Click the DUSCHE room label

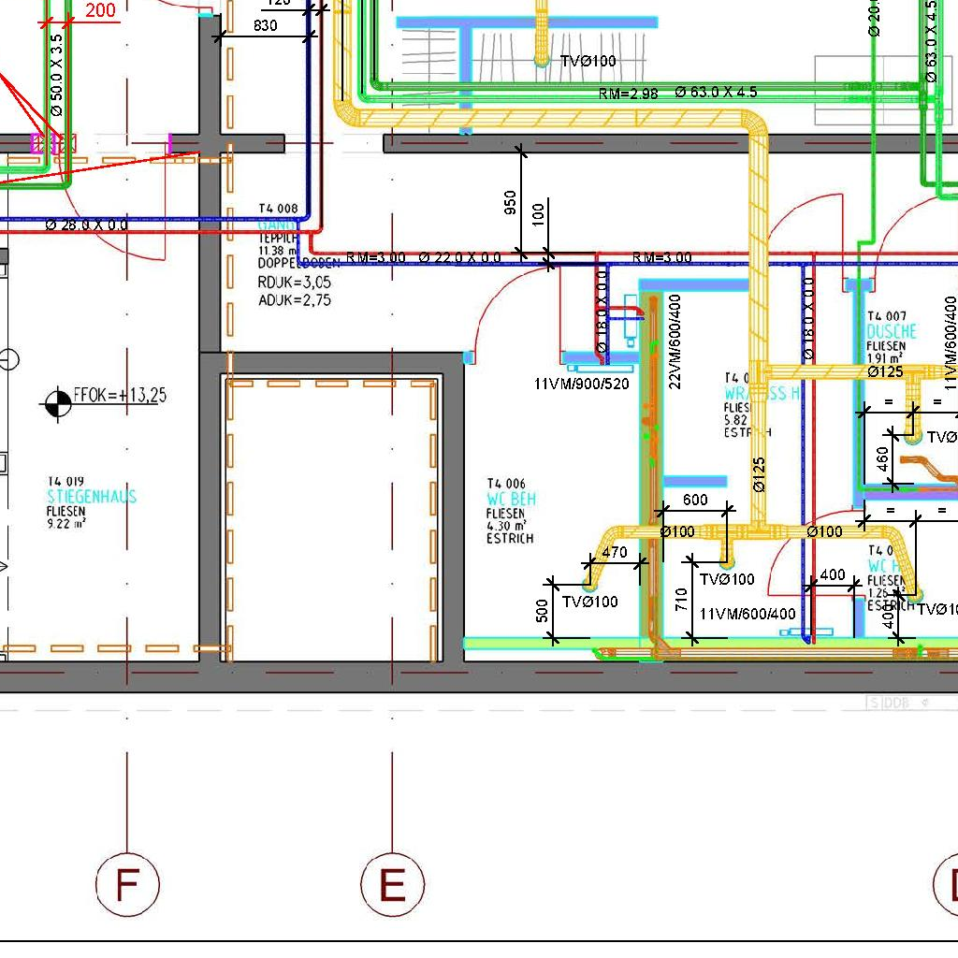click(x=892, y=332)
